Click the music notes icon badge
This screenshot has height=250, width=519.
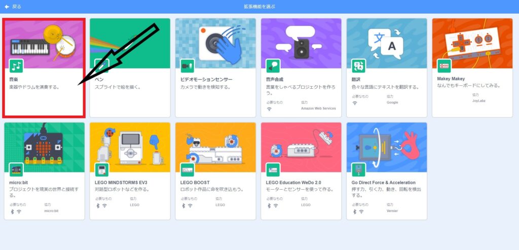[16, 66]
